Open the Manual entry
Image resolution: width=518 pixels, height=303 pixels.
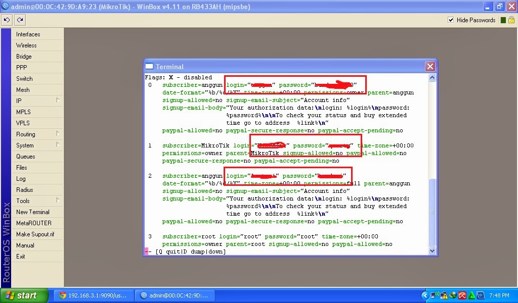tap(37, 245)
